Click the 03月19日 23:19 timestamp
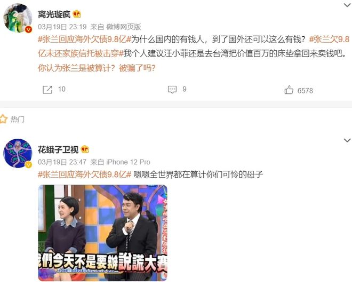The width and height of the screenshot is (352, 286). (62, 27)
